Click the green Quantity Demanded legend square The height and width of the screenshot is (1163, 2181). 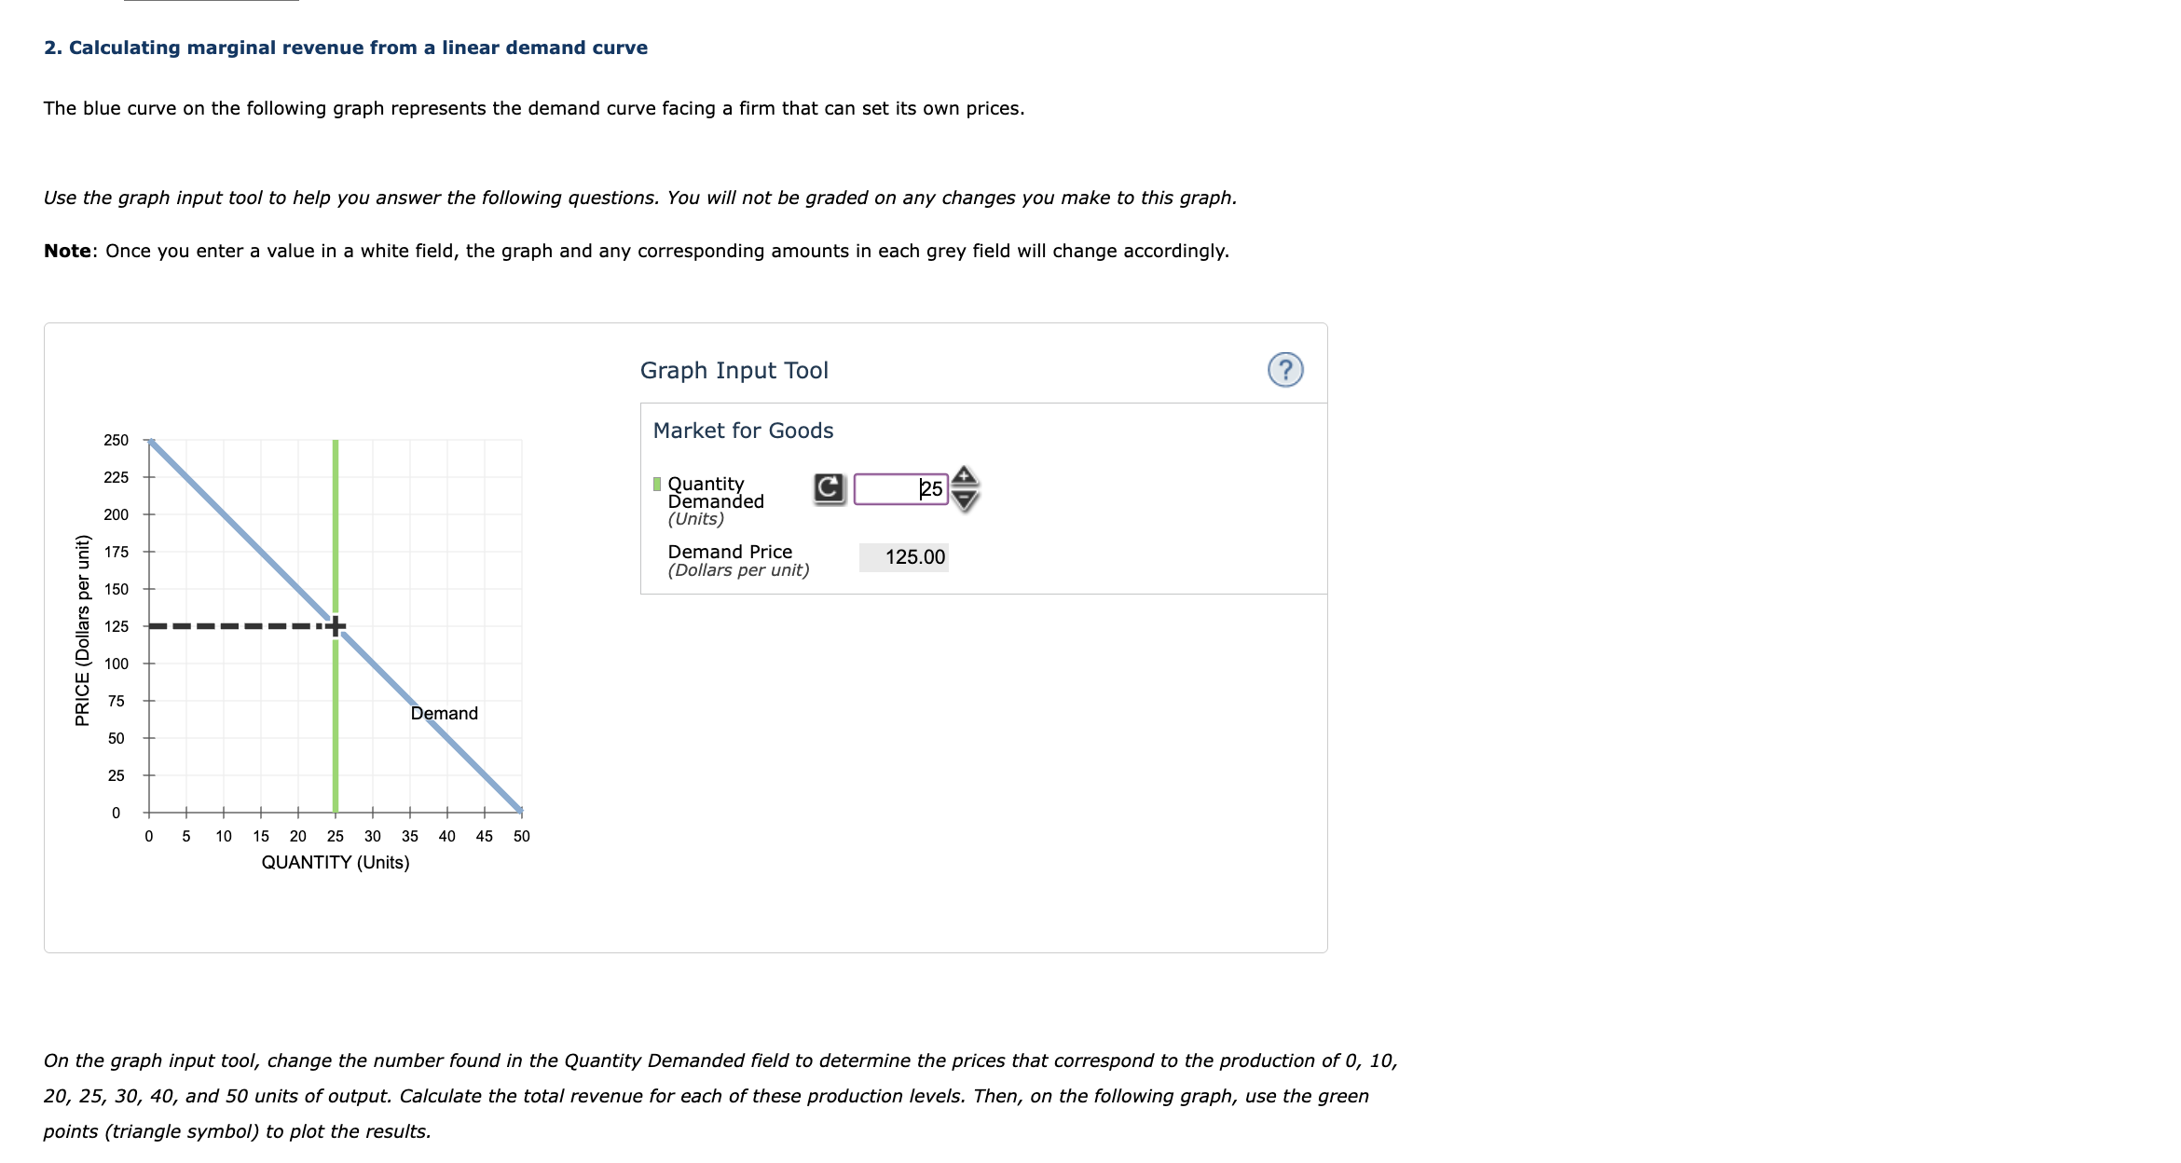point(658,484)
